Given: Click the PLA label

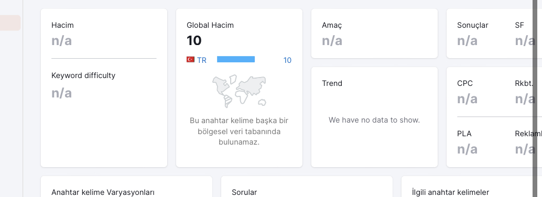Looking at the screenshot, I should (x=464, y=134).
